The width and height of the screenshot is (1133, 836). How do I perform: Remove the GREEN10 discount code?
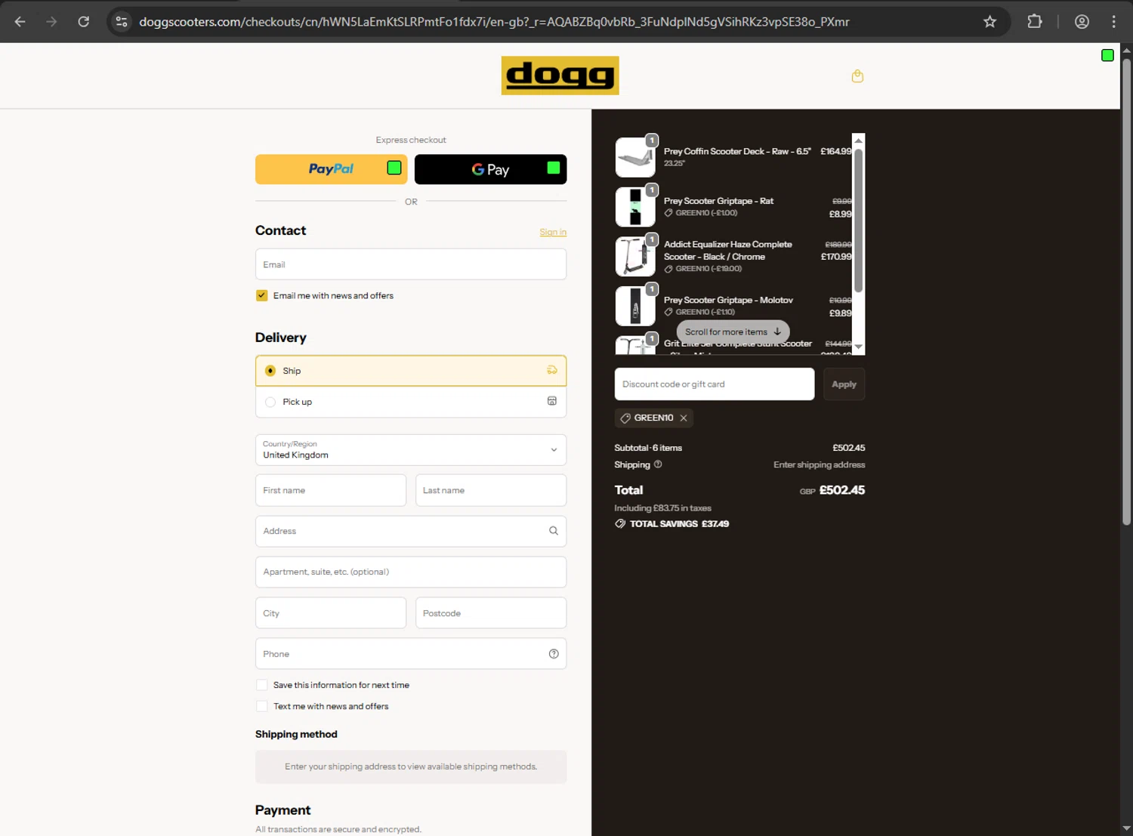pos(684,418)
